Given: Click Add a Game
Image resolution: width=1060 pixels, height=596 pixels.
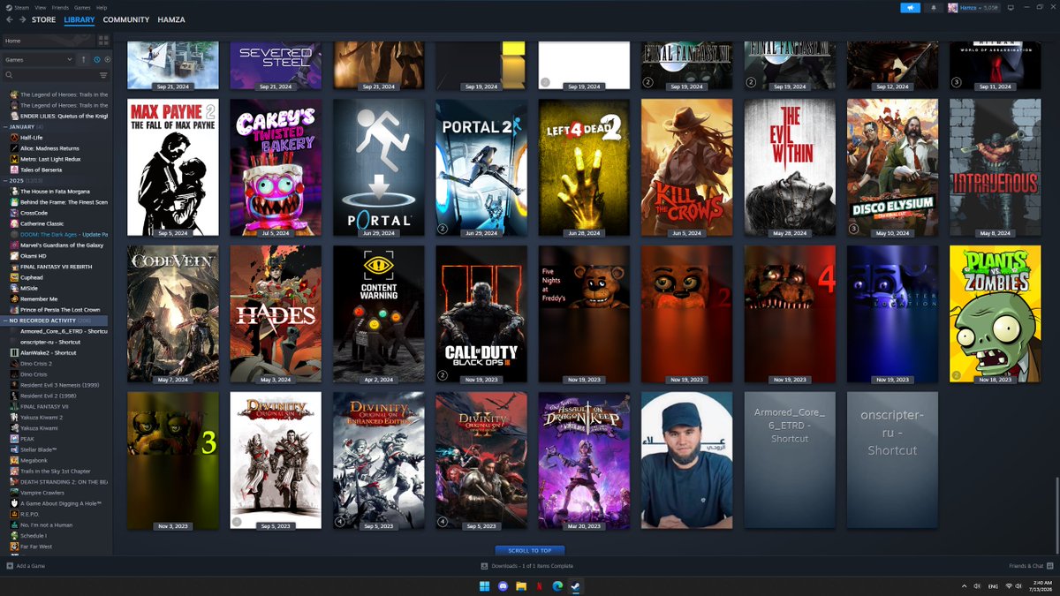Looking at the screenshot, I should click(26, 565).
